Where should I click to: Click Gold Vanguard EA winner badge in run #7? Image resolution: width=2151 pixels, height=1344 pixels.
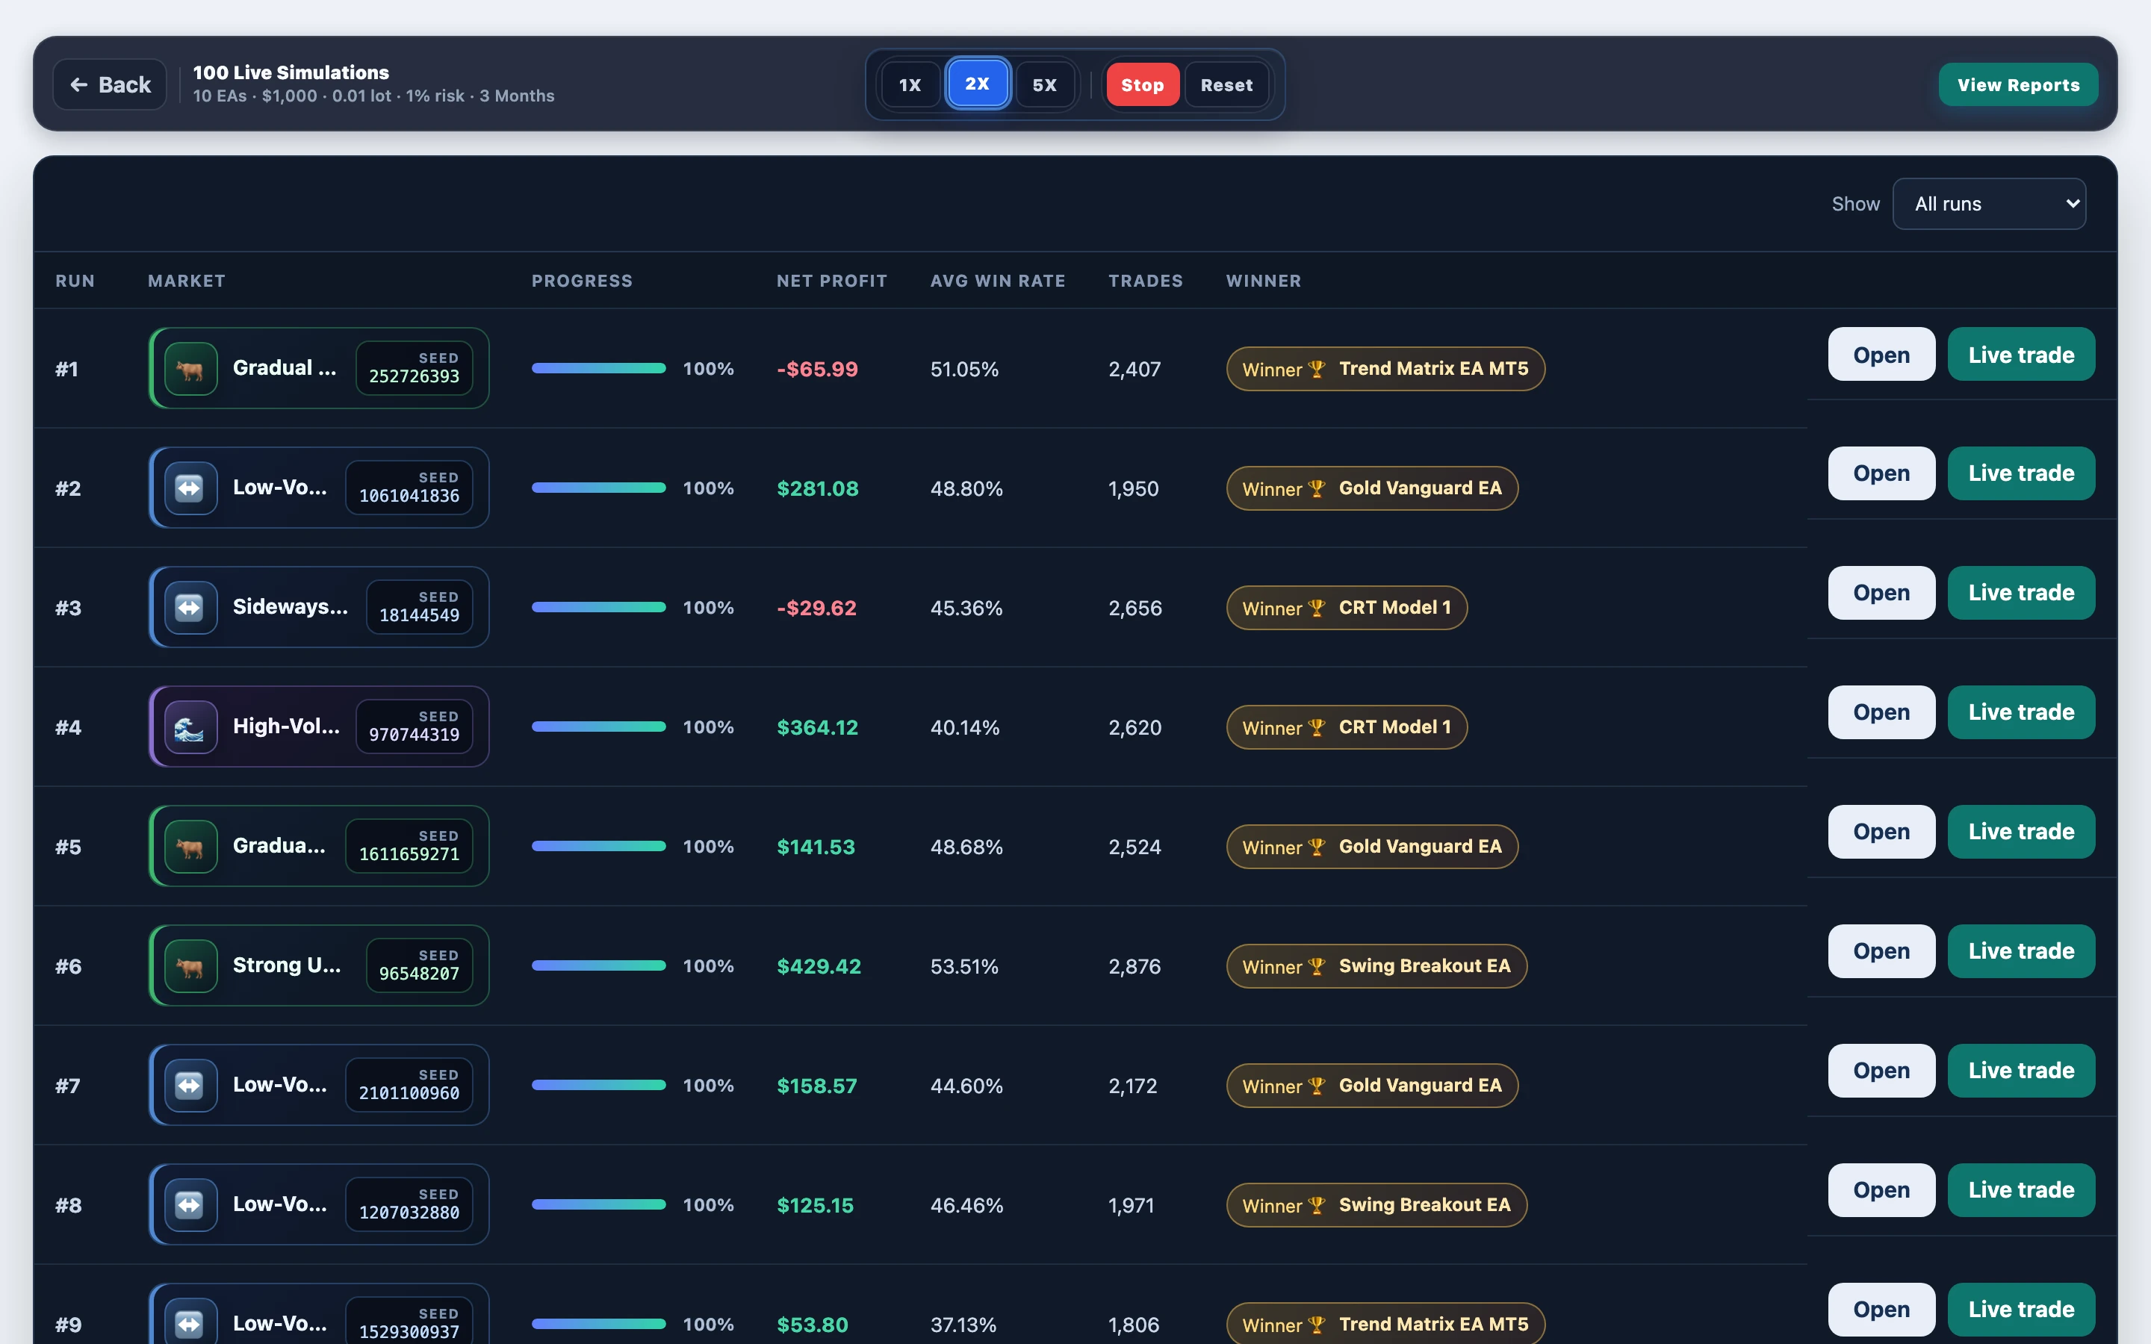coord(1372,1086)
